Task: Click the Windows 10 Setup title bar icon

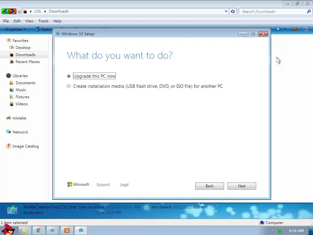Action: tap(57, 33)
